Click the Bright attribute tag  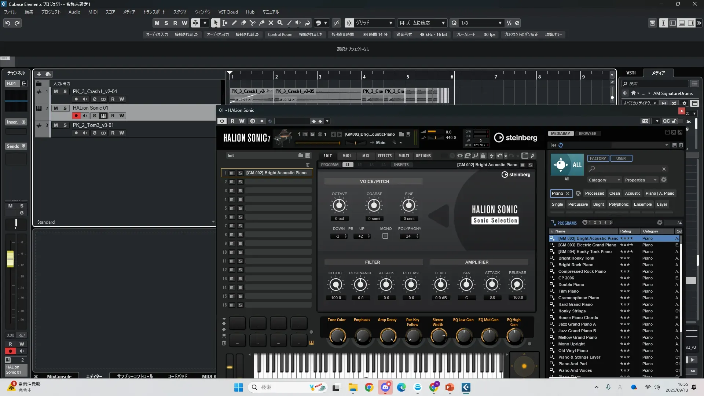pyautogui.click(x=598, y=205)
